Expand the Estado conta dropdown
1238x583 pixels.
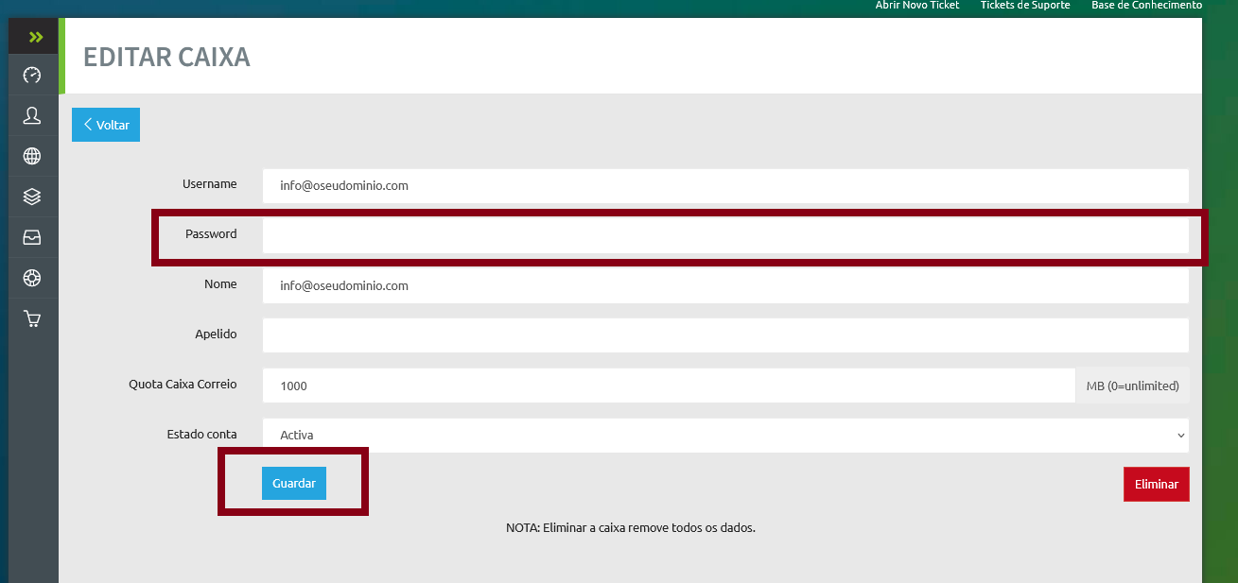click(x=724, y=436)
